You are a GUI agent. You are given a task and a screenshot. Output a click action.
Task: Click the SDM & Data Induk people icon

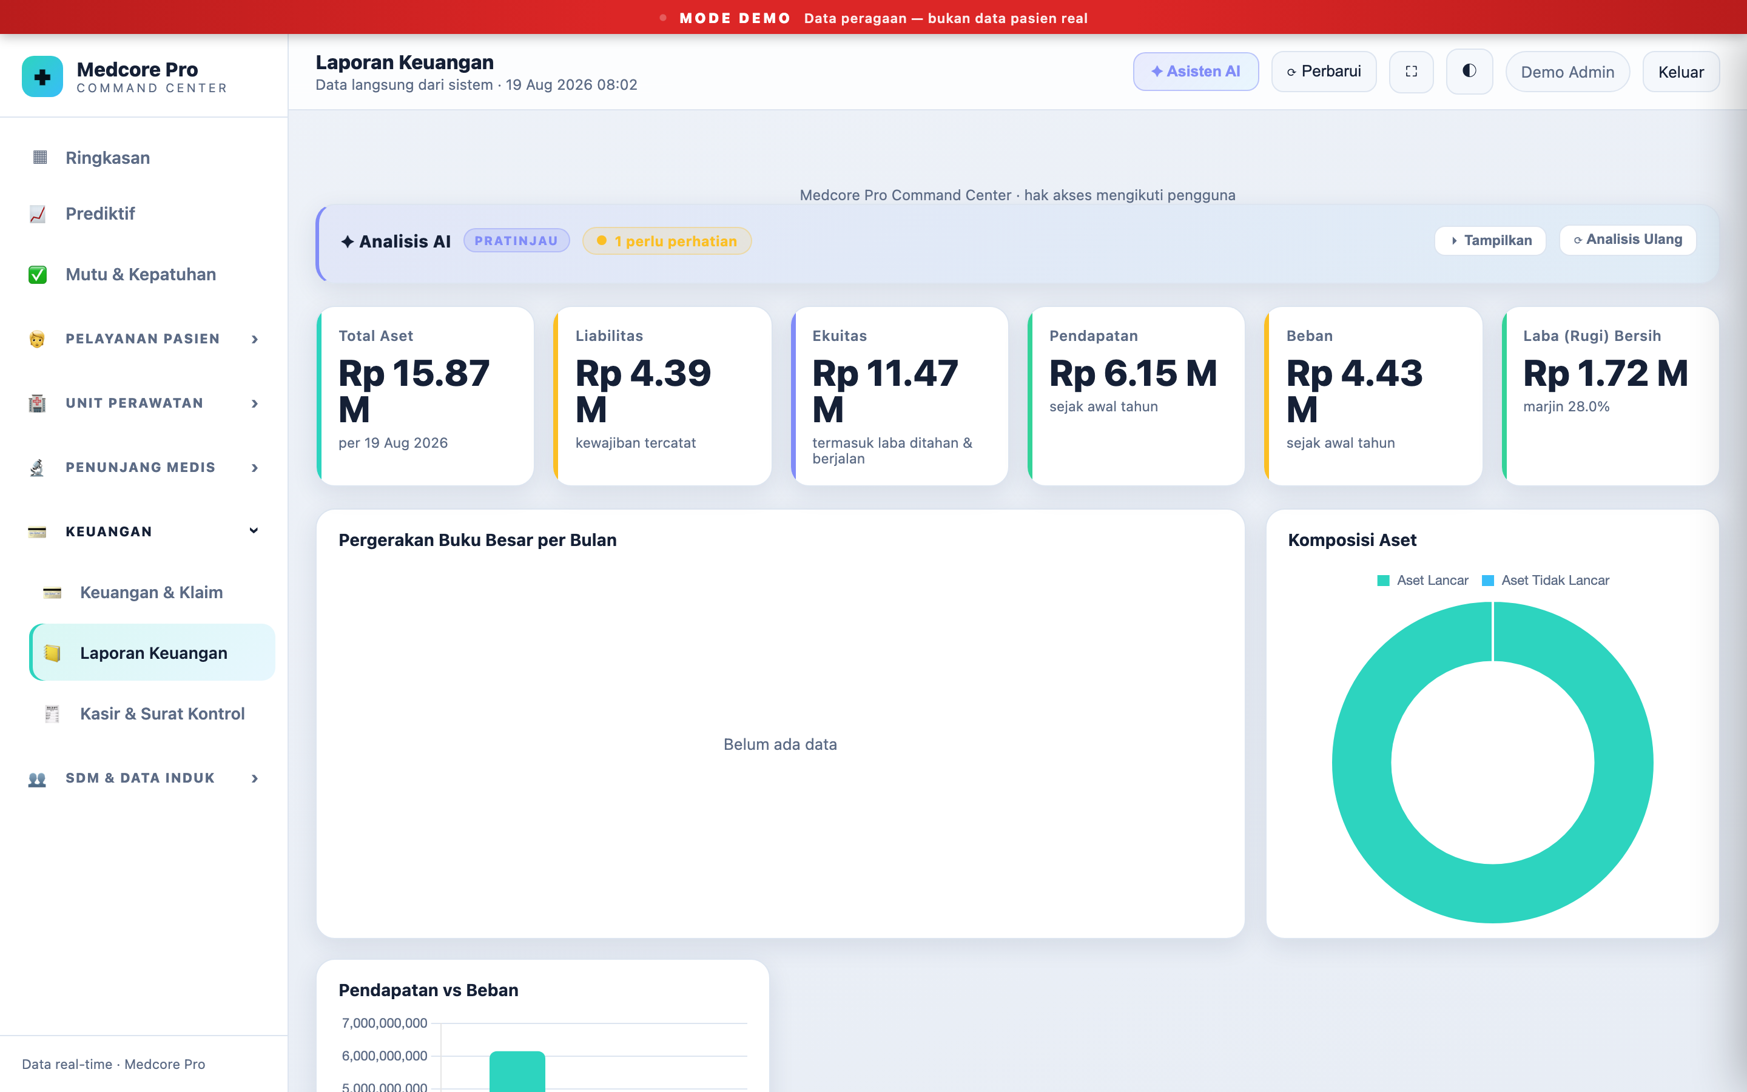(38, 778)
